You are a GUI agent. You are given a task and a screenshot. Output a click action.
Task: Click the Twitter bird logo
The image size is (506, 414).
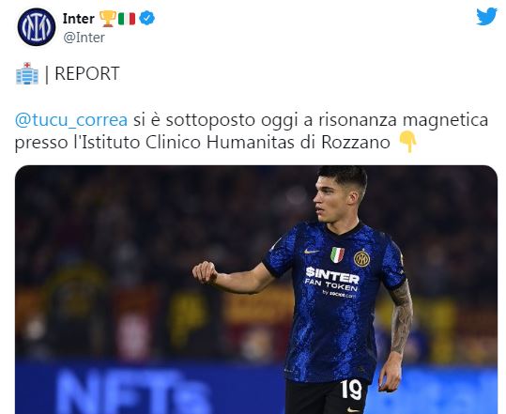pyautogui.click(x=487, y=16)
